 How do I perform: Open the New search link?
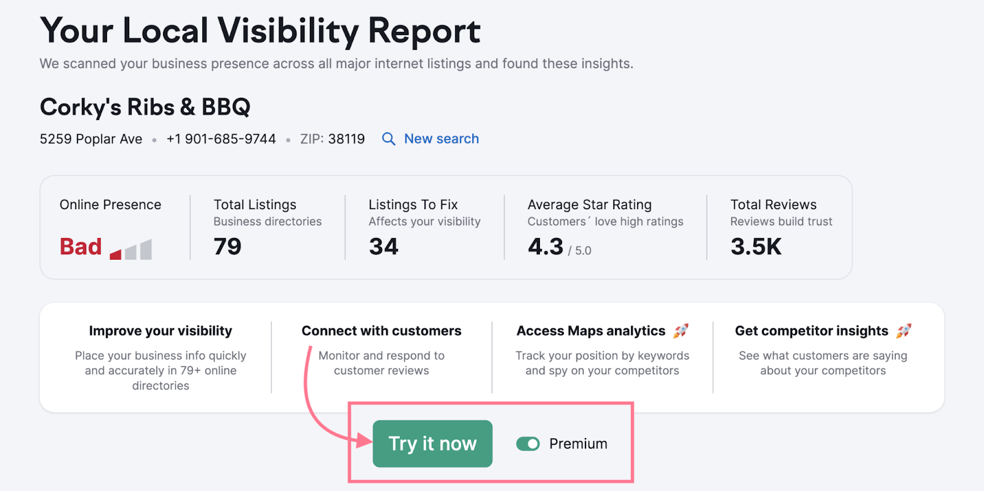(x=441, y=139)
